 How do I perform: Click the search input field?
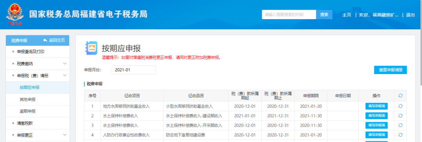pos(289,14)
